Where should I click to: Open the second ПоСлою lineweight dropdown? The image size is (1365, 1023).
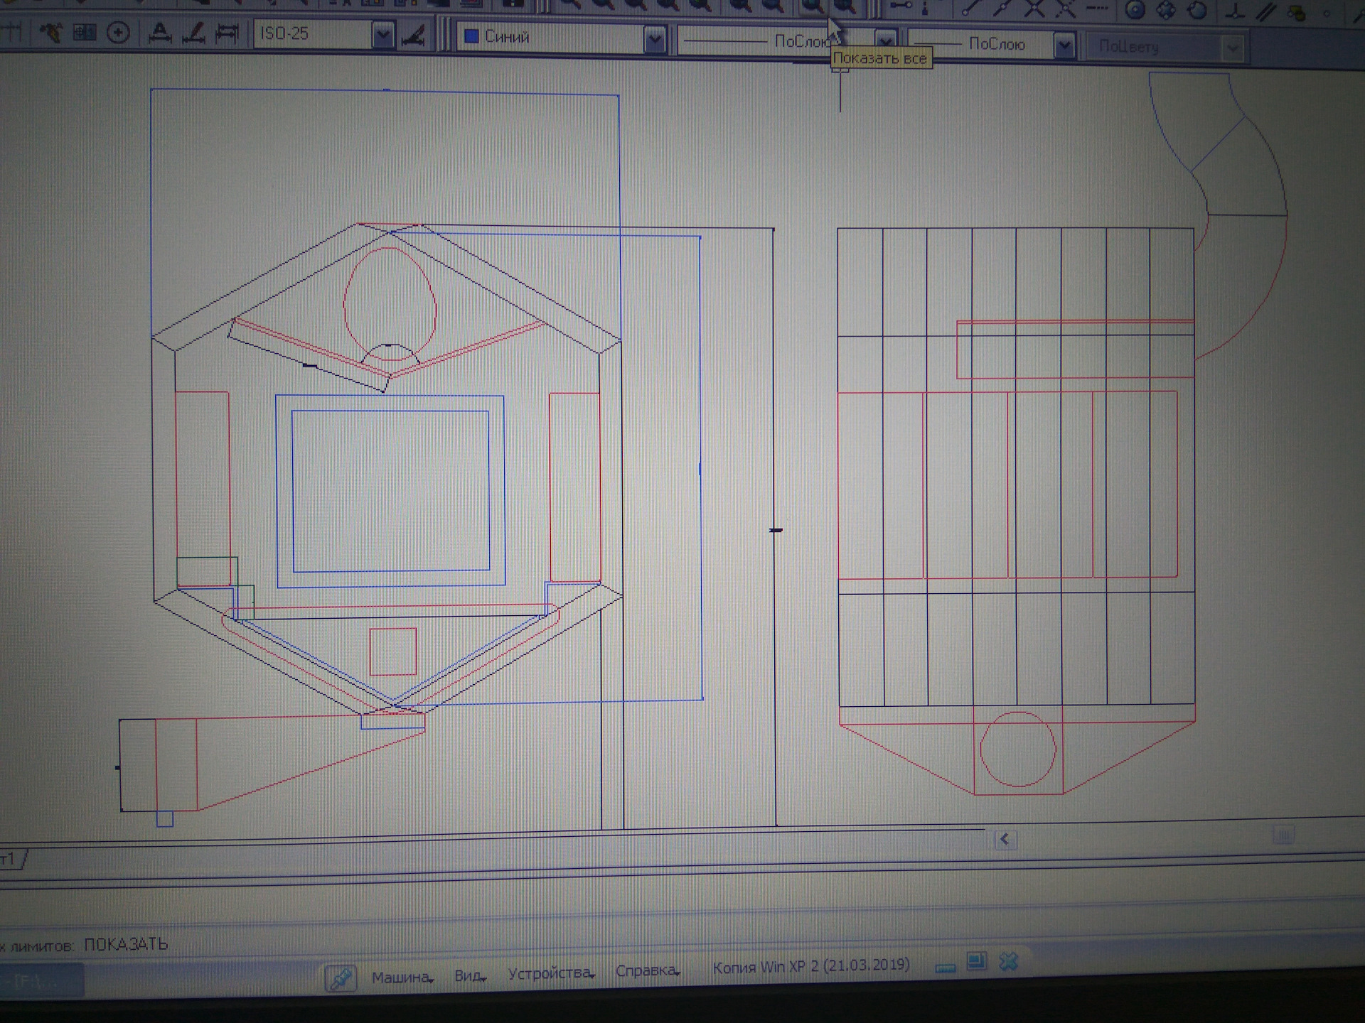(x=1064, y=46)
